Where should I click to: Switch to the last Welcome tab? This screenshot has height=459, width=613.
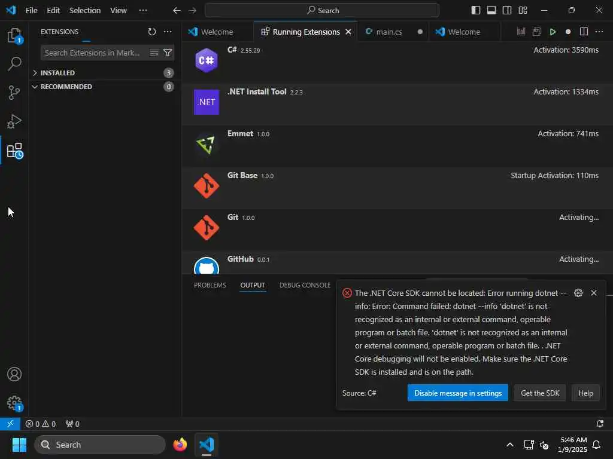(464, 32)
